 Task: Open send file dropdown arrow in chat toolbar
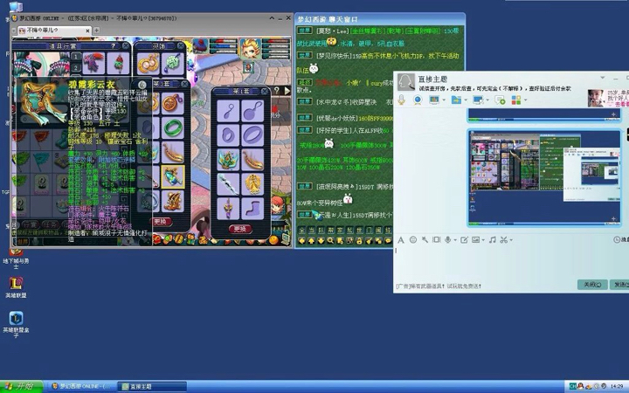[x=466, y=100]
